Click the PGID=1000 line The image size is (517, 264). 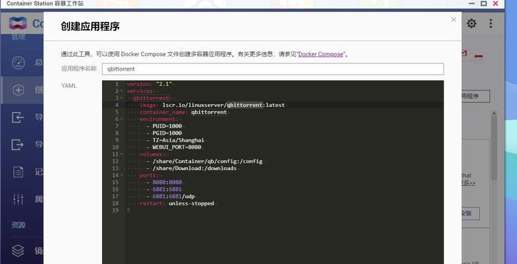[164, 133]
